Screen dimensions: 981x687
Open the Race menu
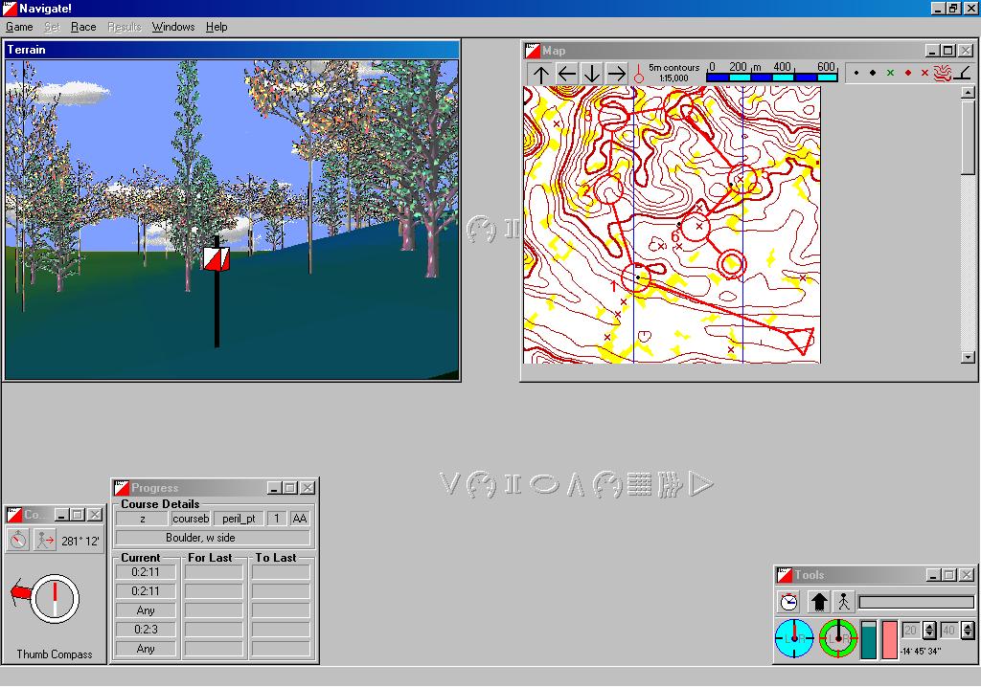click(x=83, y=27)
